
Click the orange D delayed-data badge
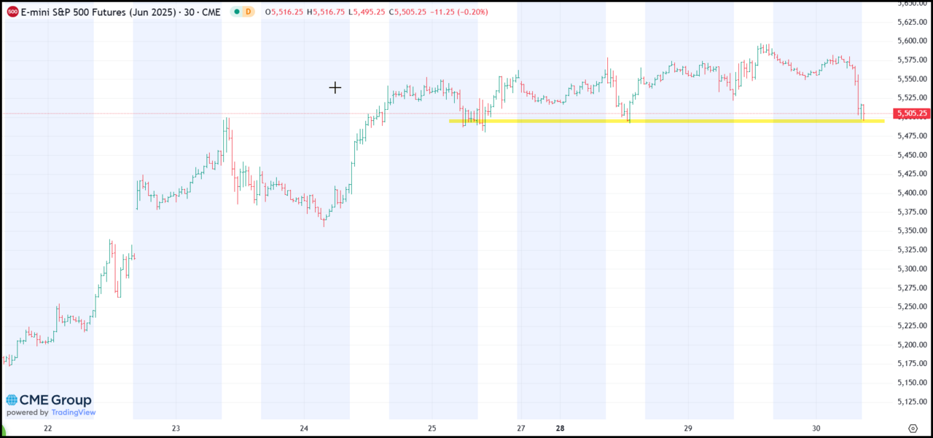[249, 12]
